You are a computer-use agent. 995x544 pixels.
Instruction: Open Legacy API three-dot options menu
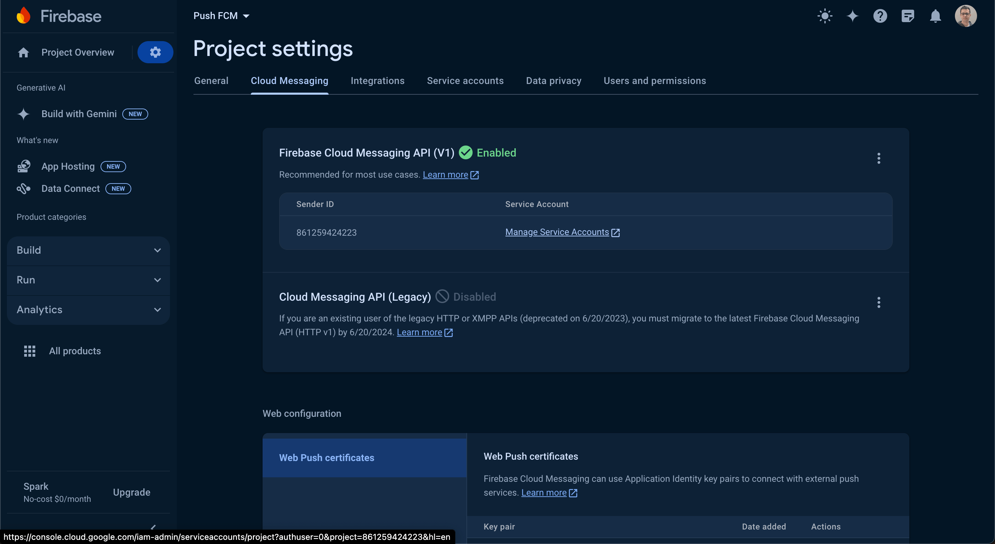coord(879,302)
